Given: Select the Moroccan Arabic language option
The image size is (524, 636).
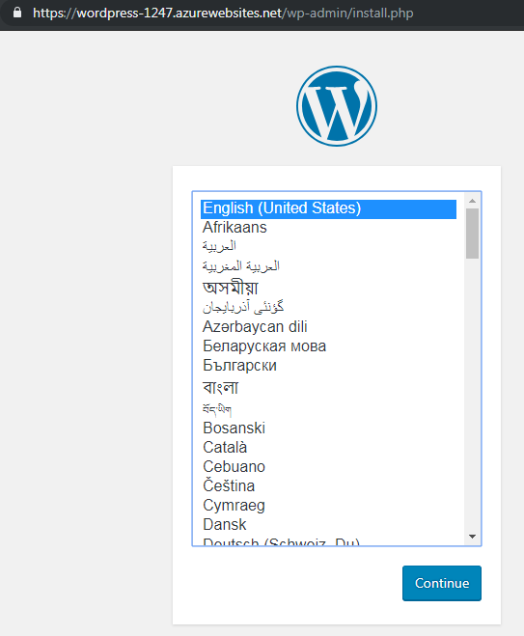Looking at the screenshot, I should pyautogui.click(x=328, y=266).
